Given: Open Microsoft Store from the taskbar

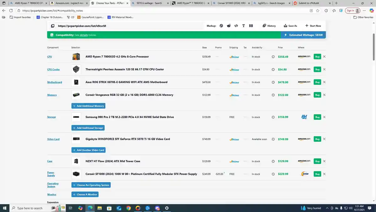Looking at the screenshot, I should pyautogui.click(x=109, y=208).
